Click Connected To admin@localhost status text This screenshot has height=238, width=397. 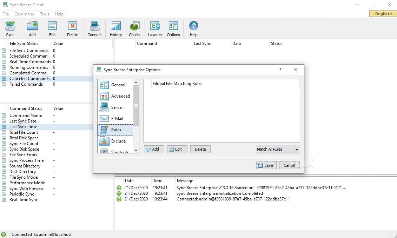tap(41, 234)
